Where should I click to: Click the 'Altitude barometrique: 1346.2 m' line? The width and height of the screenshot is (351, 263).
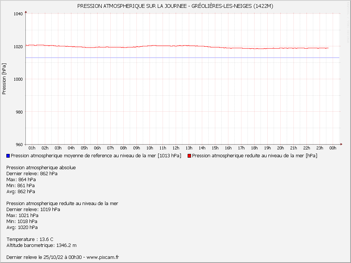41,245
